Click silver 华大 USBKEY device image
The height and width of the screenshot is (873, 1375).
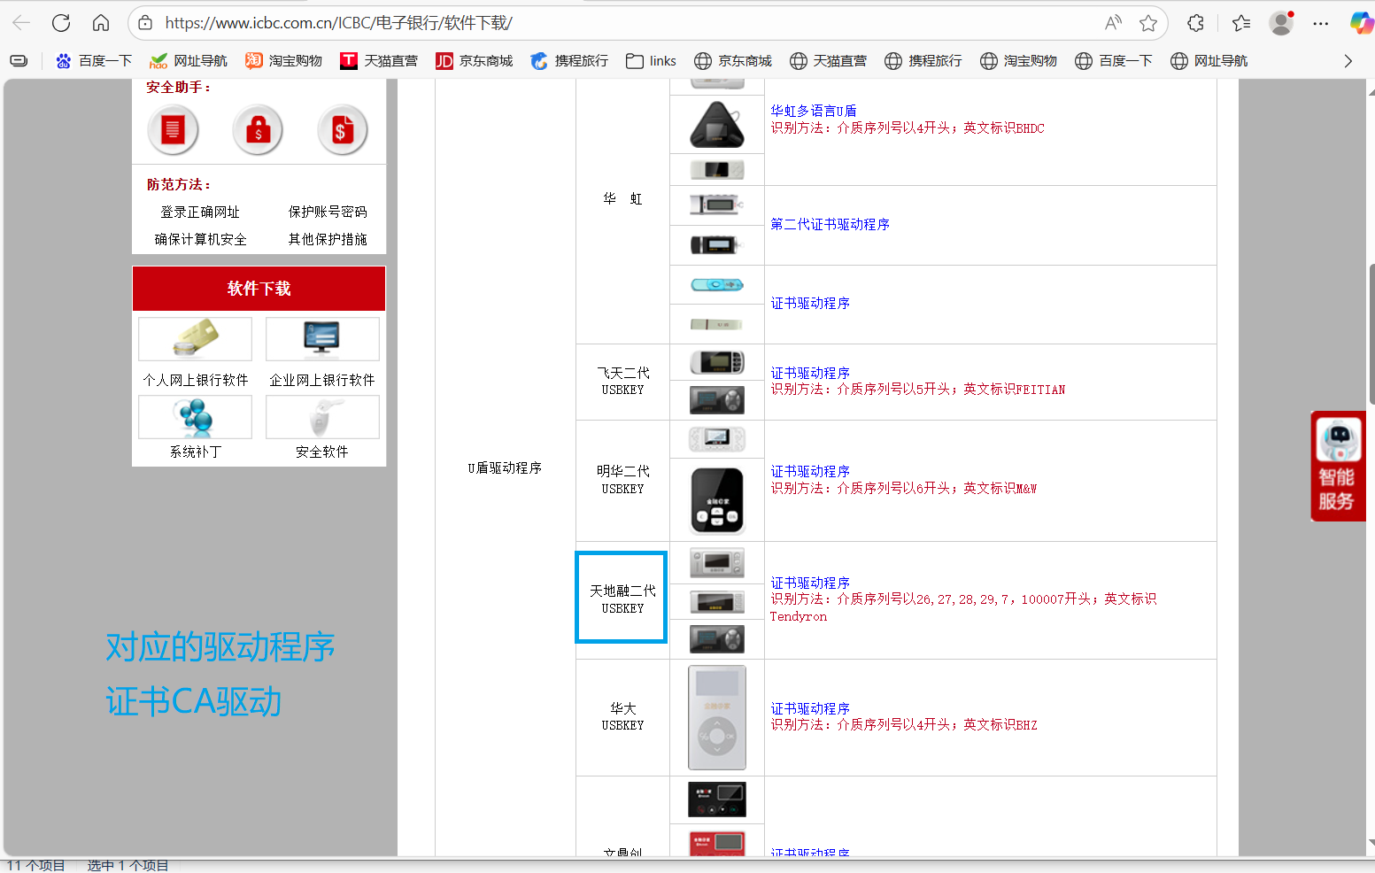click(x=717, y=717)
